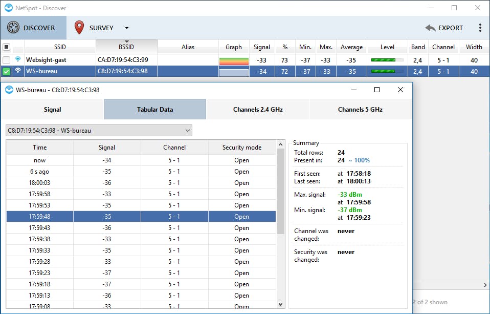The image size is (490, 314).
Task: Click the tabular data vertical scrollbar thumb
Action: (280, 191)
